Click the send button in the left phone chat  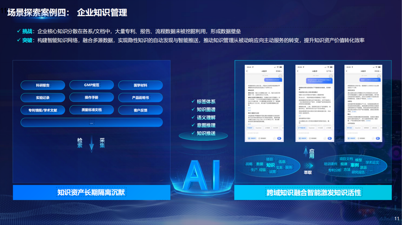279,138
